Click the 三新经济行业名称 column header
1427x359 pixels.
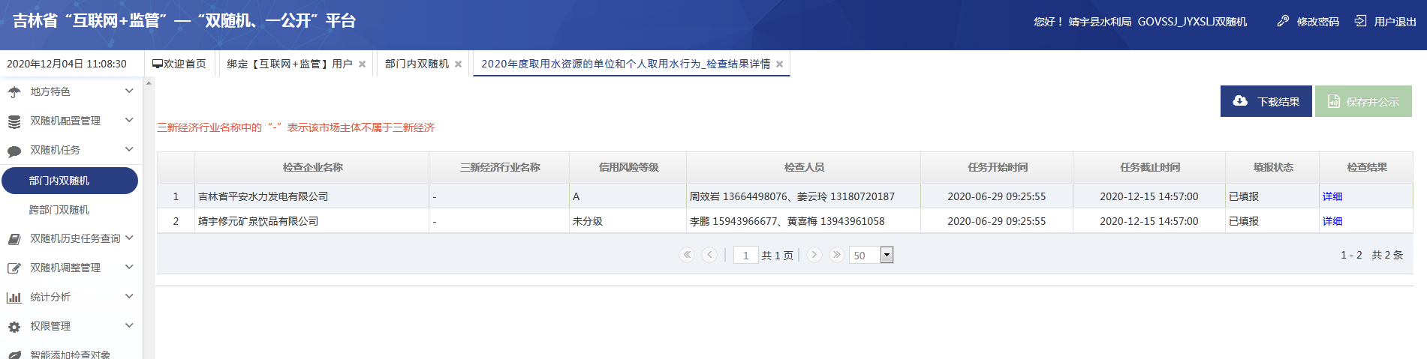click(499, 167)
